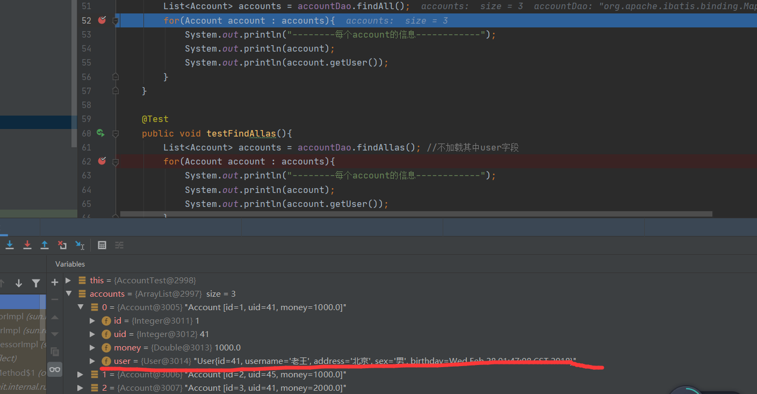The height and width of the screenshot is (394, 757).
Task: Click the next frame down-arrow in Frames
Action: tap(19, 283)
